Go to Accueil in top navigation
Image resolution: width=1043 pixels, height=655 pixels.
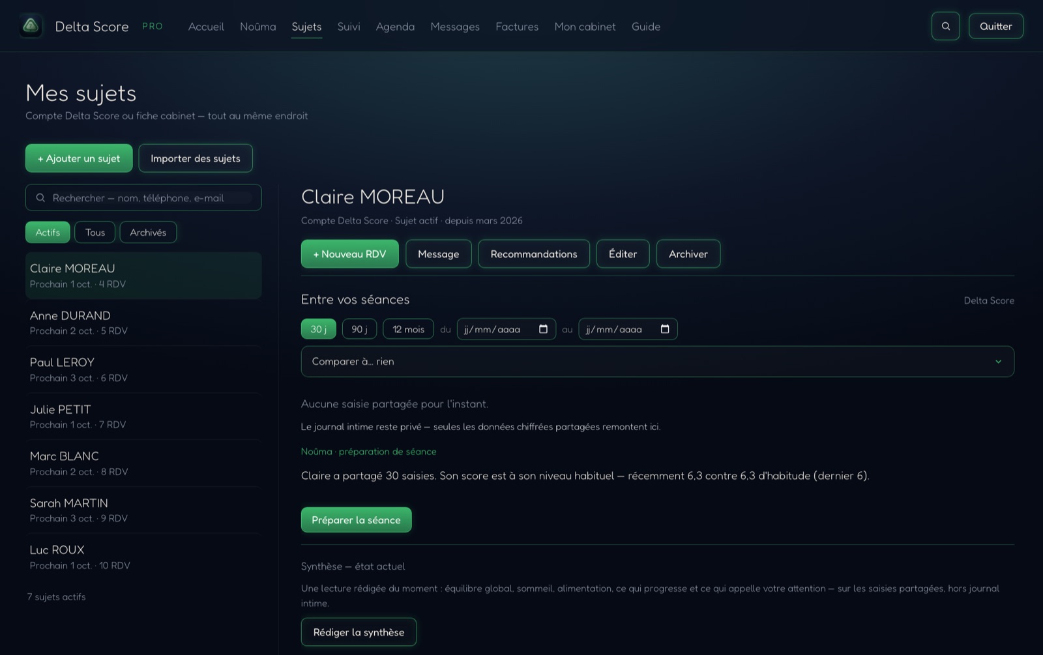click(x=206, y=27)
